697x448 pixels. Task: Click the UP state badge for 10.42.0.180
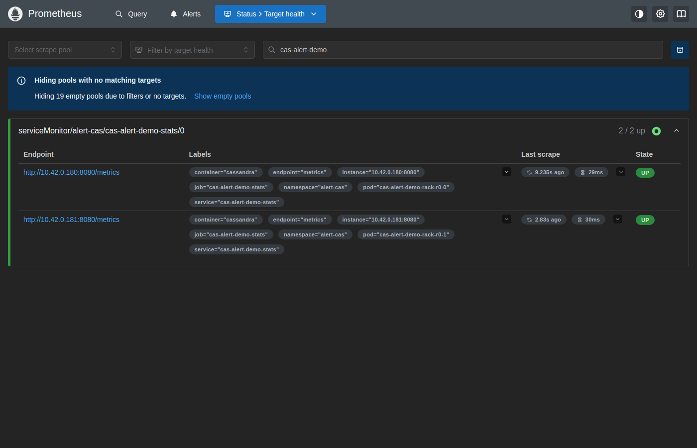tap(645, 173)
